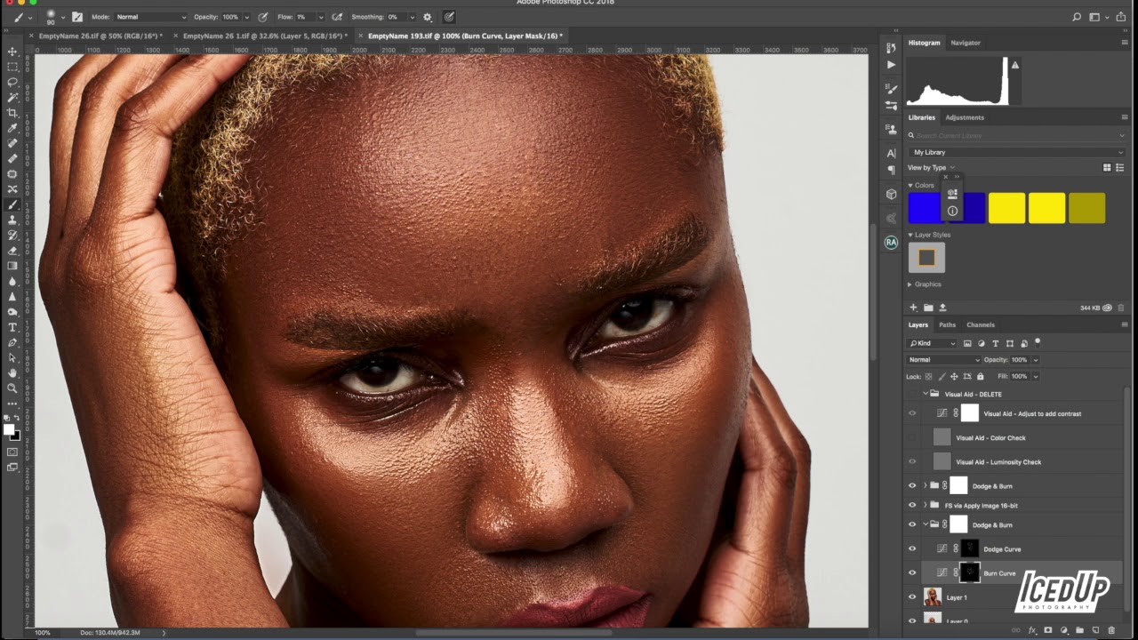Select the History Brush tool
The image size is (1138, 640).
click(12, 236)
